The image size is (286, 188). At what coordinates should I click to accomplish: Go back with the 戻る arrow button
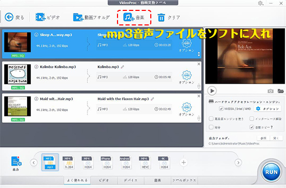click(x=14, y=17)
